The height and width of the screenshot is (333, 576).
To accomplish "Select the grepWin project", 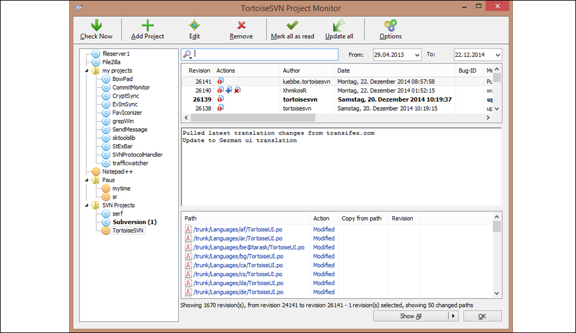I will click(123, 121).
